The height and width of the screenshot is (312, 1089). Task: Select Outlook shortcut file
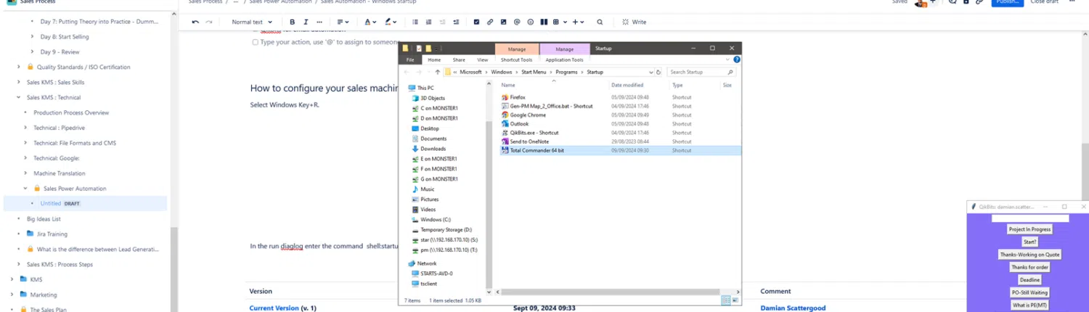(x=519, y=124)
